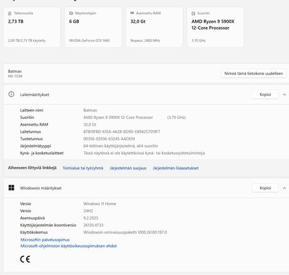Select the Asennettu RAM value 32,0 Gt in device specifications
The height and width of the screenshot is (275, 289).
pos(90,125)
